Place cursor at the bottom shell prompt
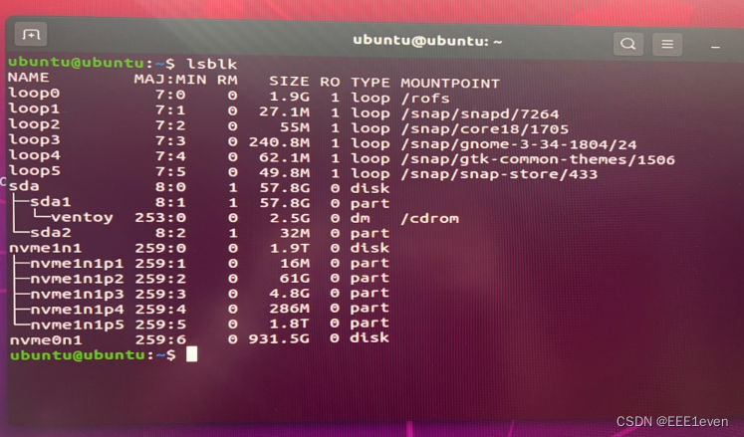Image resolution: width=744 pixels, height=437 pixels. 191,354
